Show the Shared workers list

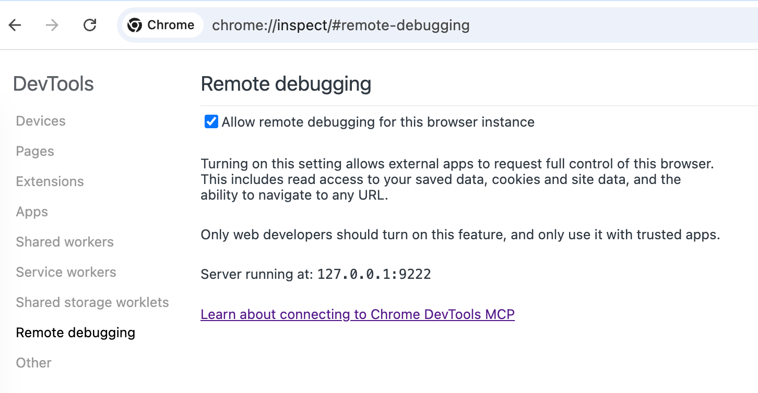65,242
